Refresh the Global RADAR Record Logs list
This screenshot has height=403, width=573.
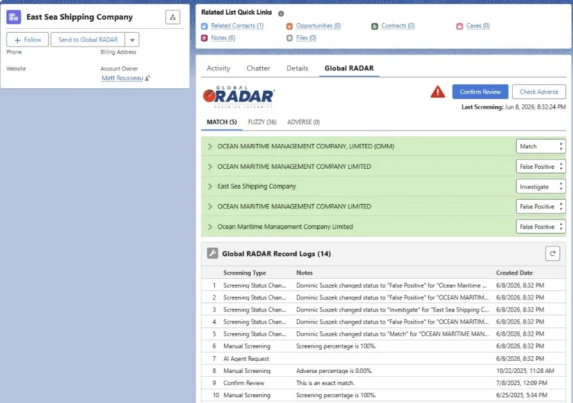(x=552, y=253)
